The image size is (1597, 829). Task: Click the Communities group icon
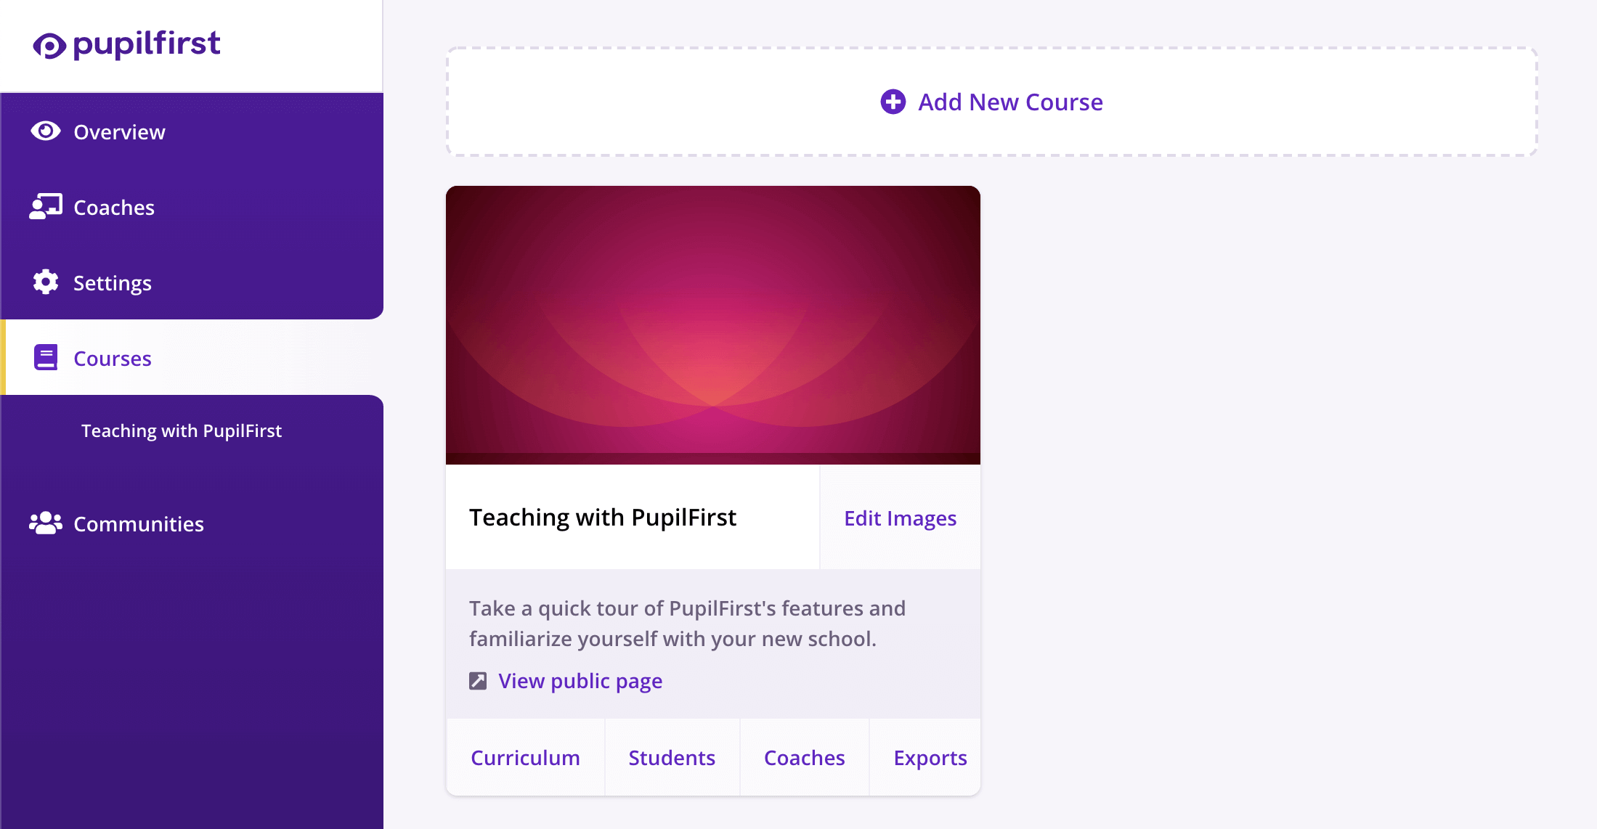tap(44, 523)
